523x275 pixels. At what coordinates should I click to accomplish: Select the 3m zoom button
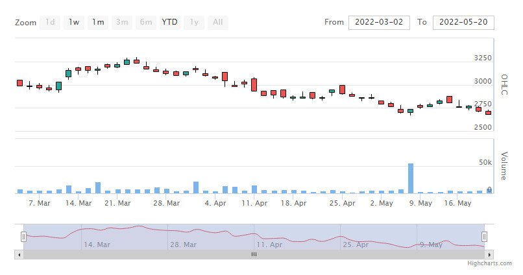click(x=122, y=22)
